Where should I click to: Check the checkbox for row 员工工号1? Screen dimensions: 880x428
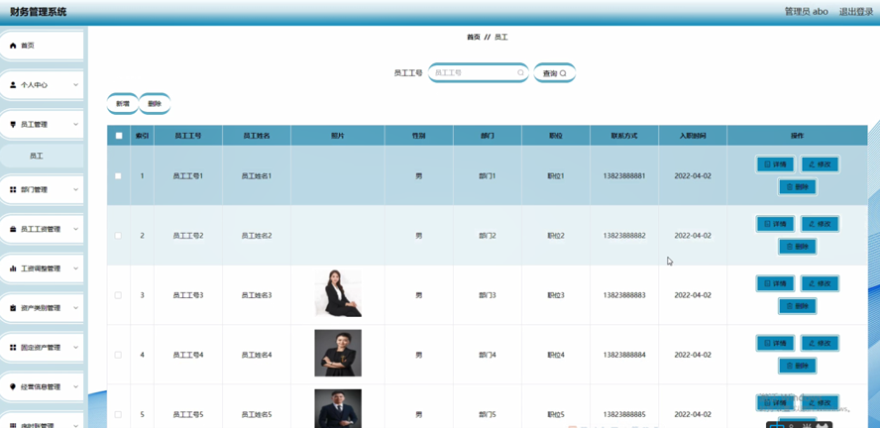pyautogui.click(x=118, y=176)
